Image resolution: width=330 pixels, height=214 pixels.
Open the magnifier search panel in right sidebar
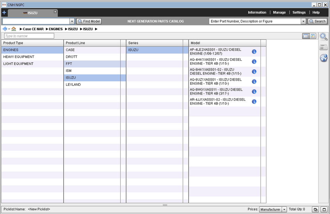coord(323,37)
